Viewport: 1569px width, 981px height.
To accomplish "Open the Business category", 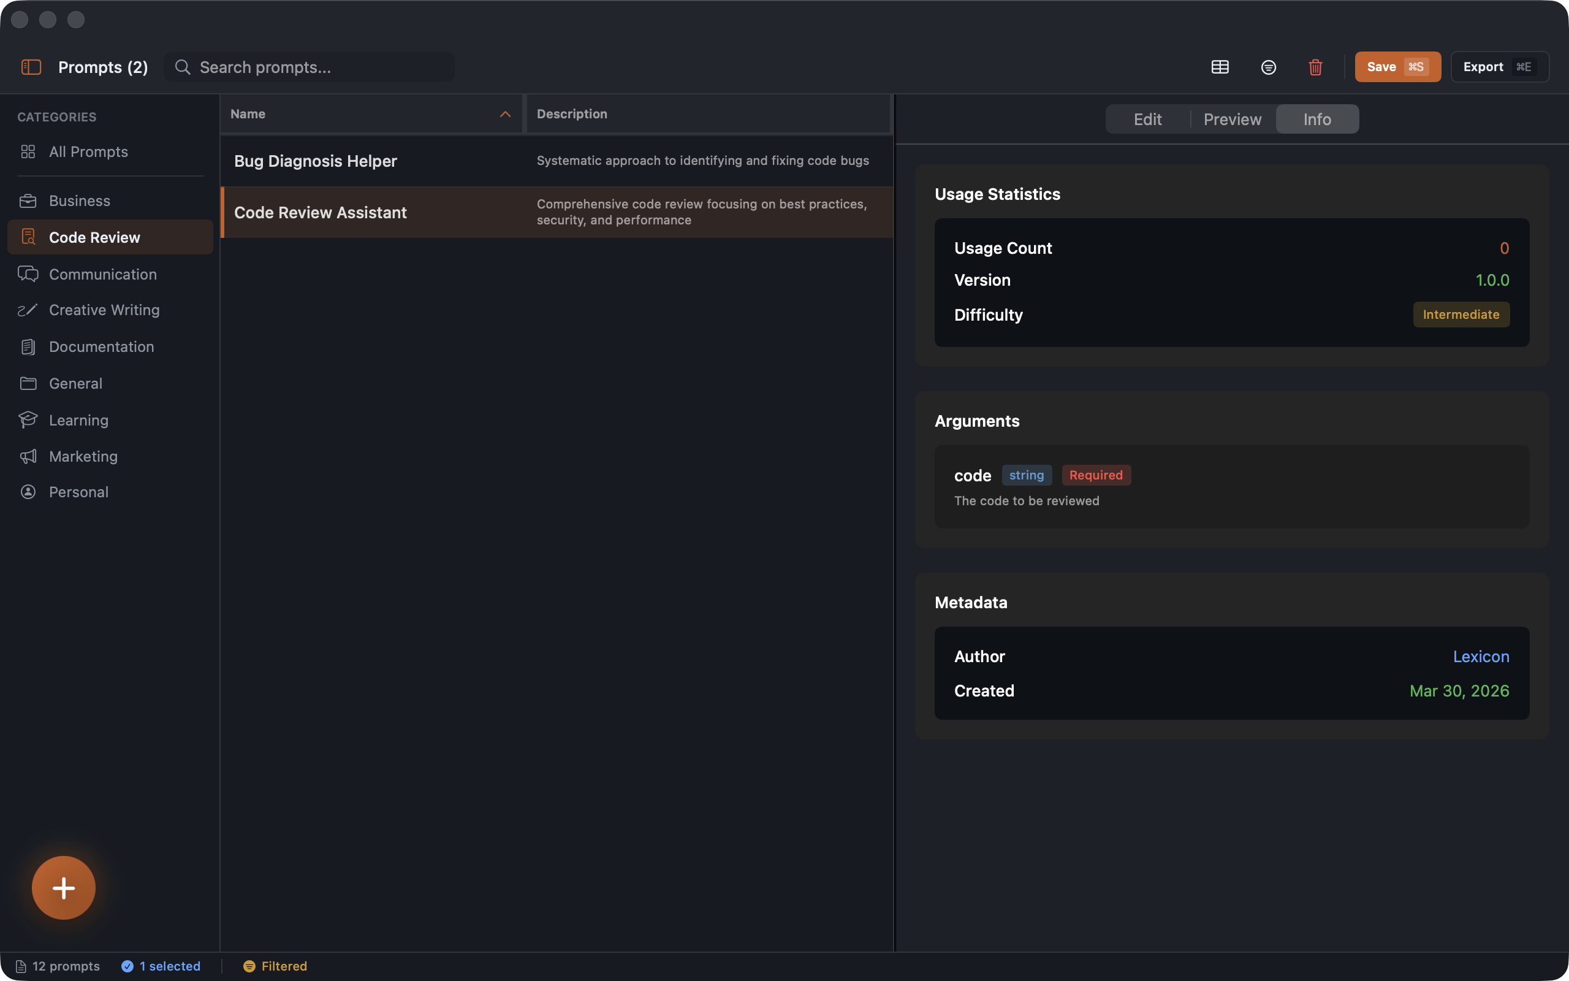I will (x=110, y=200).
